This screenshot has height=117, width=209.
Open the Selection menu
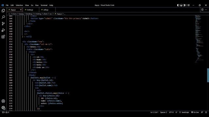coord(19,5)
